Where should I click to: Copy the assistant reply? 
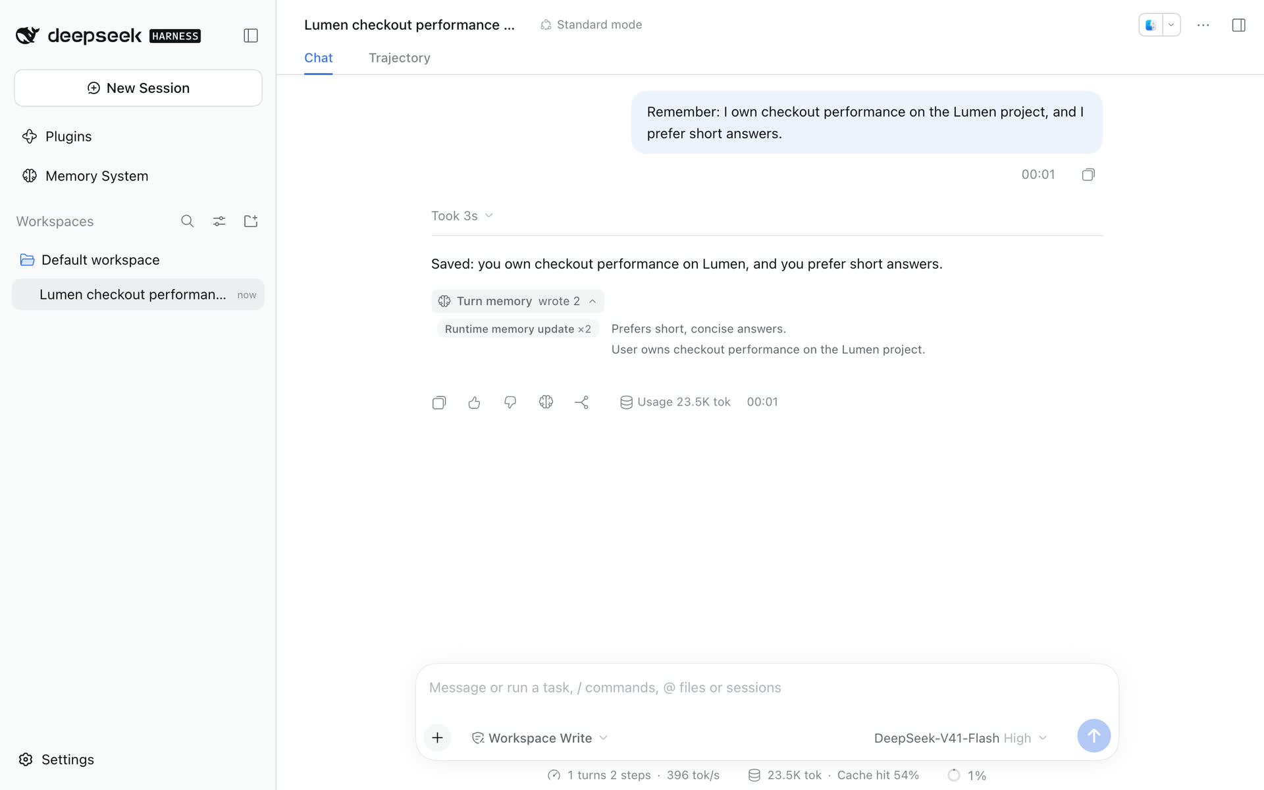pos(439,402)
